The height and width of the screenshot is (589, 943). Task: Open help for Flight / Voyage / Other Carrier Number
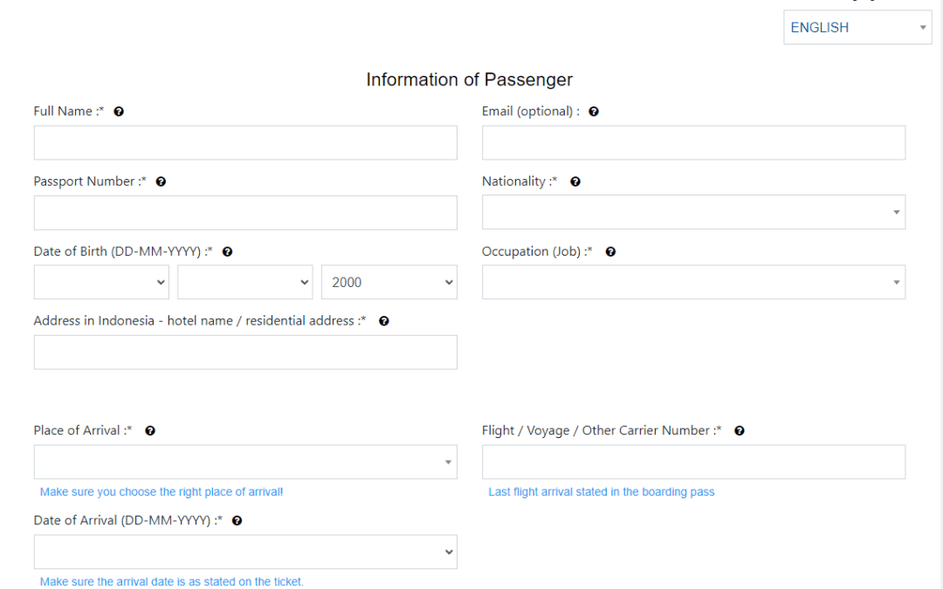pos(740,431)
